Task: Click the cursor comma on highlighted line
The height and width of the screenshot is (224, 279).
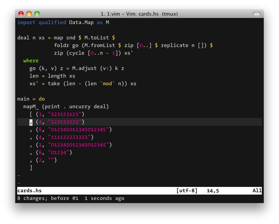Action: pyautogui.click(x=31, y=122)
